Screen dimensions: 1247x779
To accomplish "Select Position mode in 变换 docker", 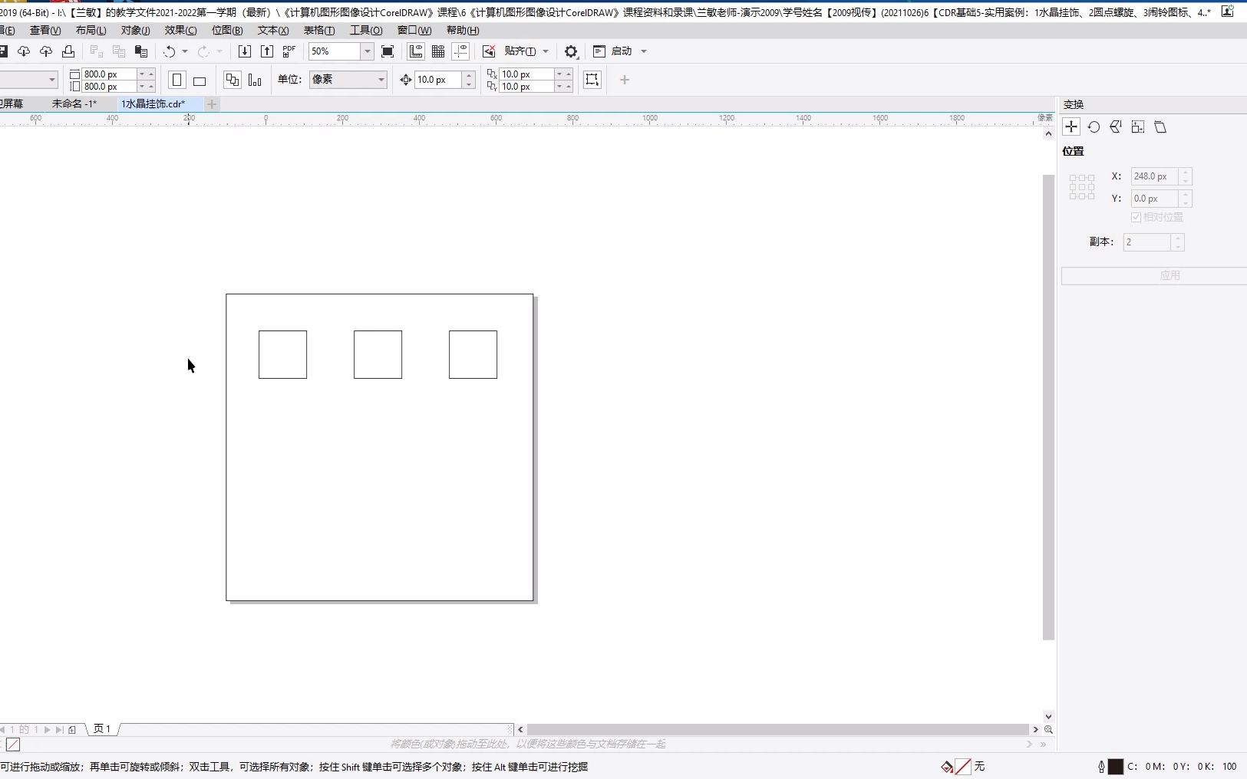I will [1072, 127].
